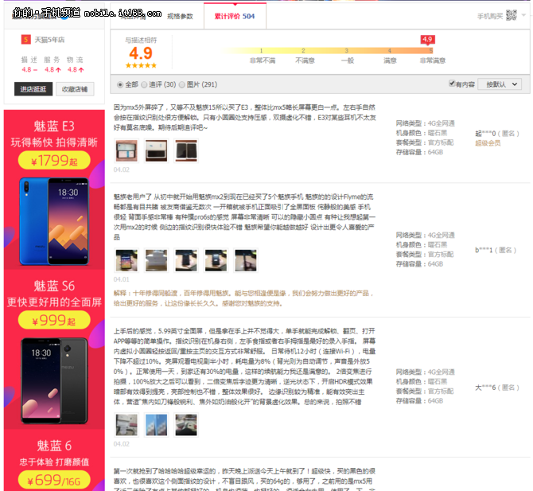
Task: Click the 非常不满 rating label
Action: (x=263, y=60)
